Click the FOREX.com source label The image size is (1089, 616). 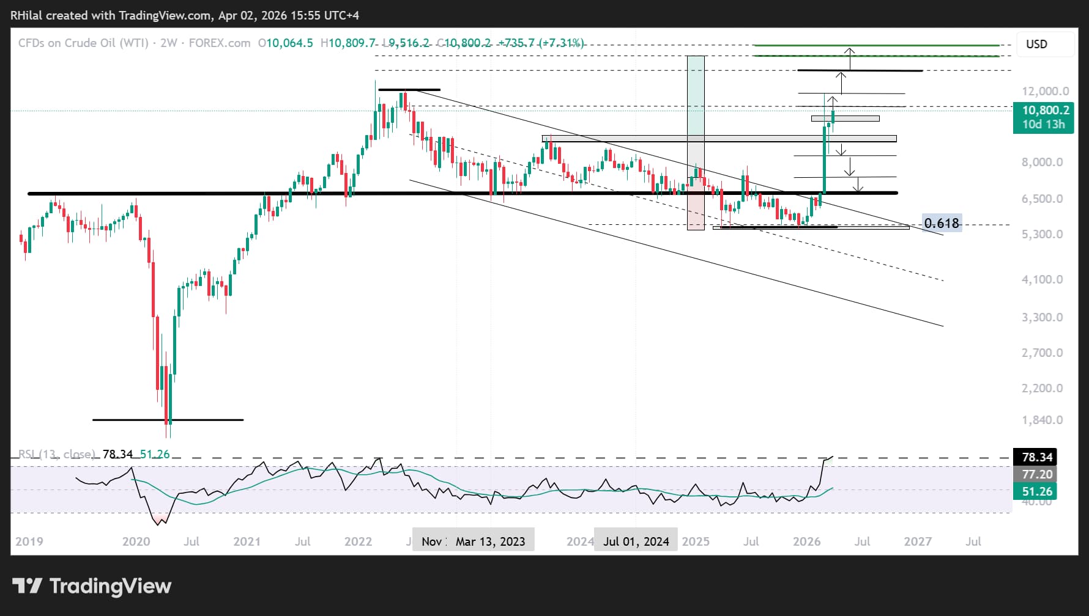pyautogui.click(x=219, y=43)
